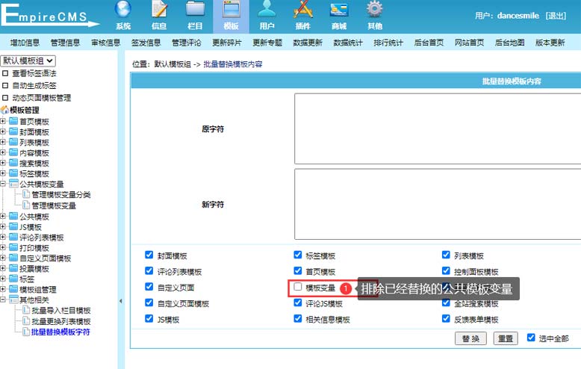Uncheck the 封面模板 checkbox

click(x=149, y=255)
